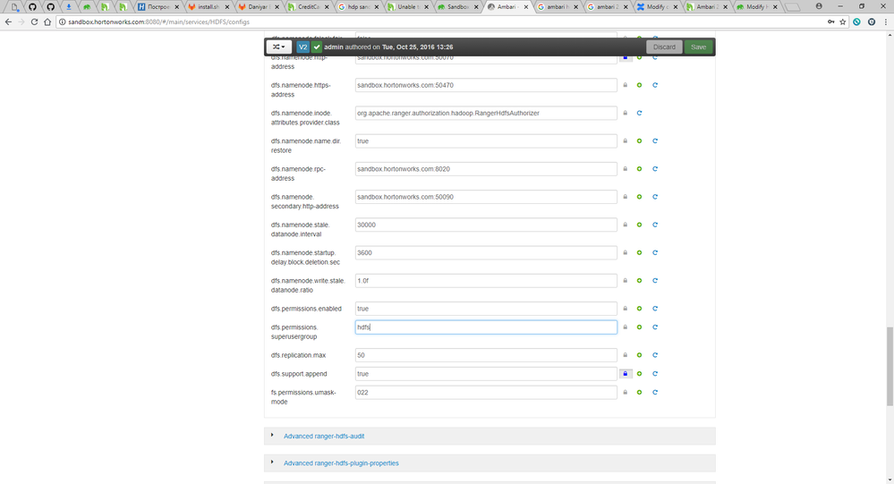Click the fs.permissions.umask-mode value field
The height and width of the screenshot is (484, 894).
486,392
